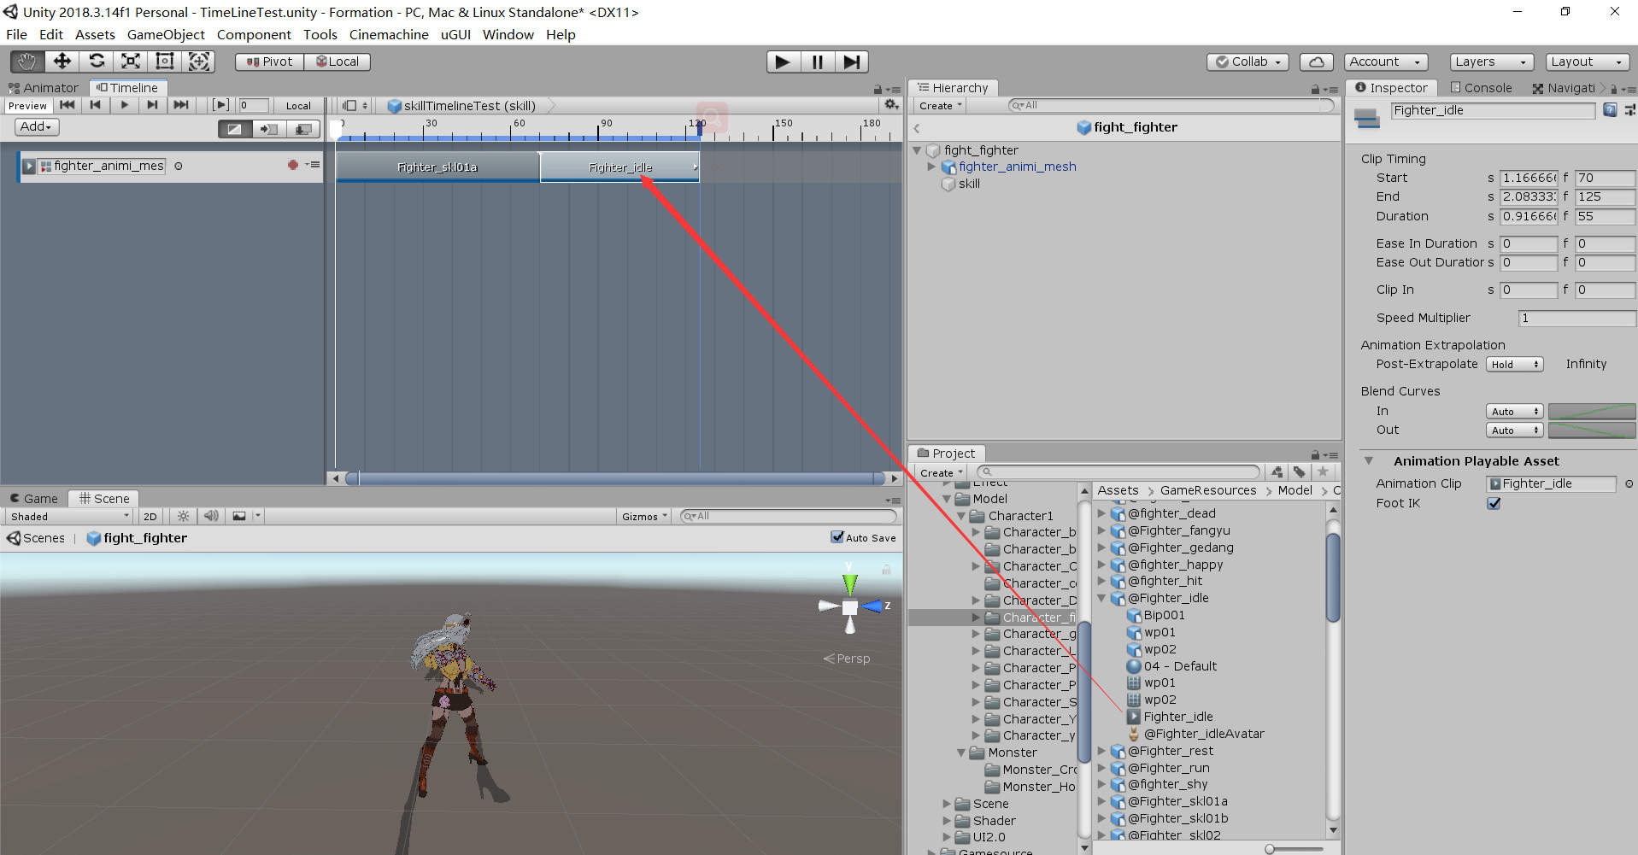Click Create in Hierarchy panel

(x=940, y=105)
